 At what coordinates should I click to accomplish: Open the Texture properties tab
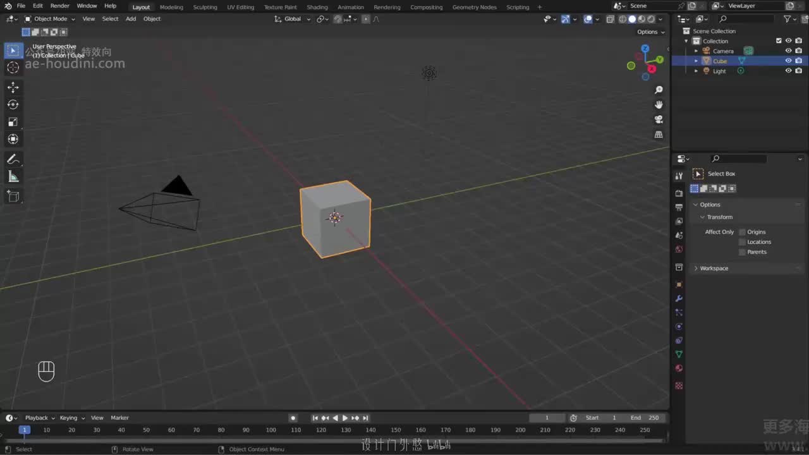679,385
